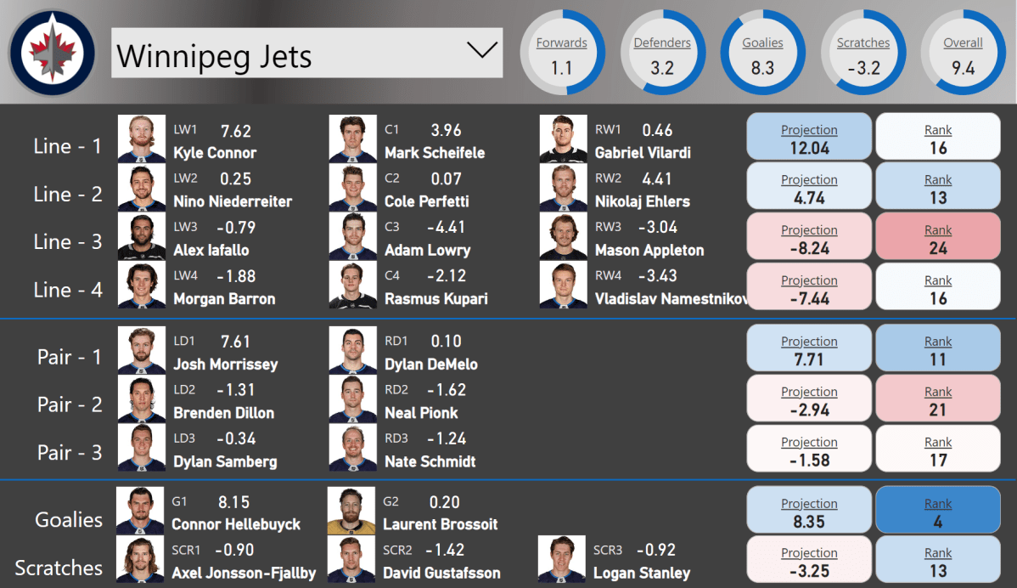Click Laurent Brossoit's portrait
The image size is (1017, 588).
(x=352, y=511)
